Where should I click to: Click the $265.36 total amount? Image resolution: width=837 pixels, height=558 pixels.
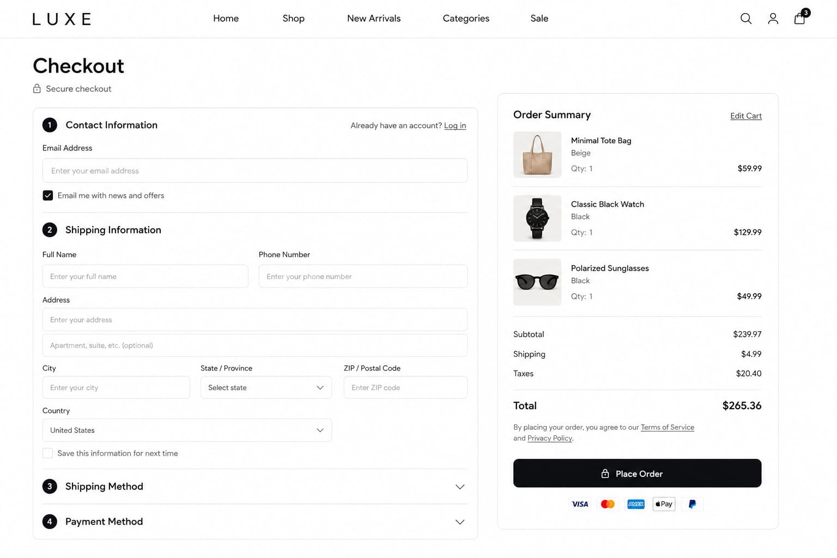tap(742, 405)
